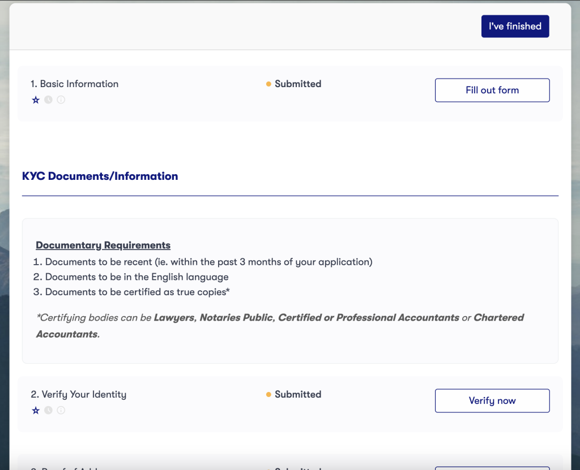Open the Fill out form button

(492, 90)
